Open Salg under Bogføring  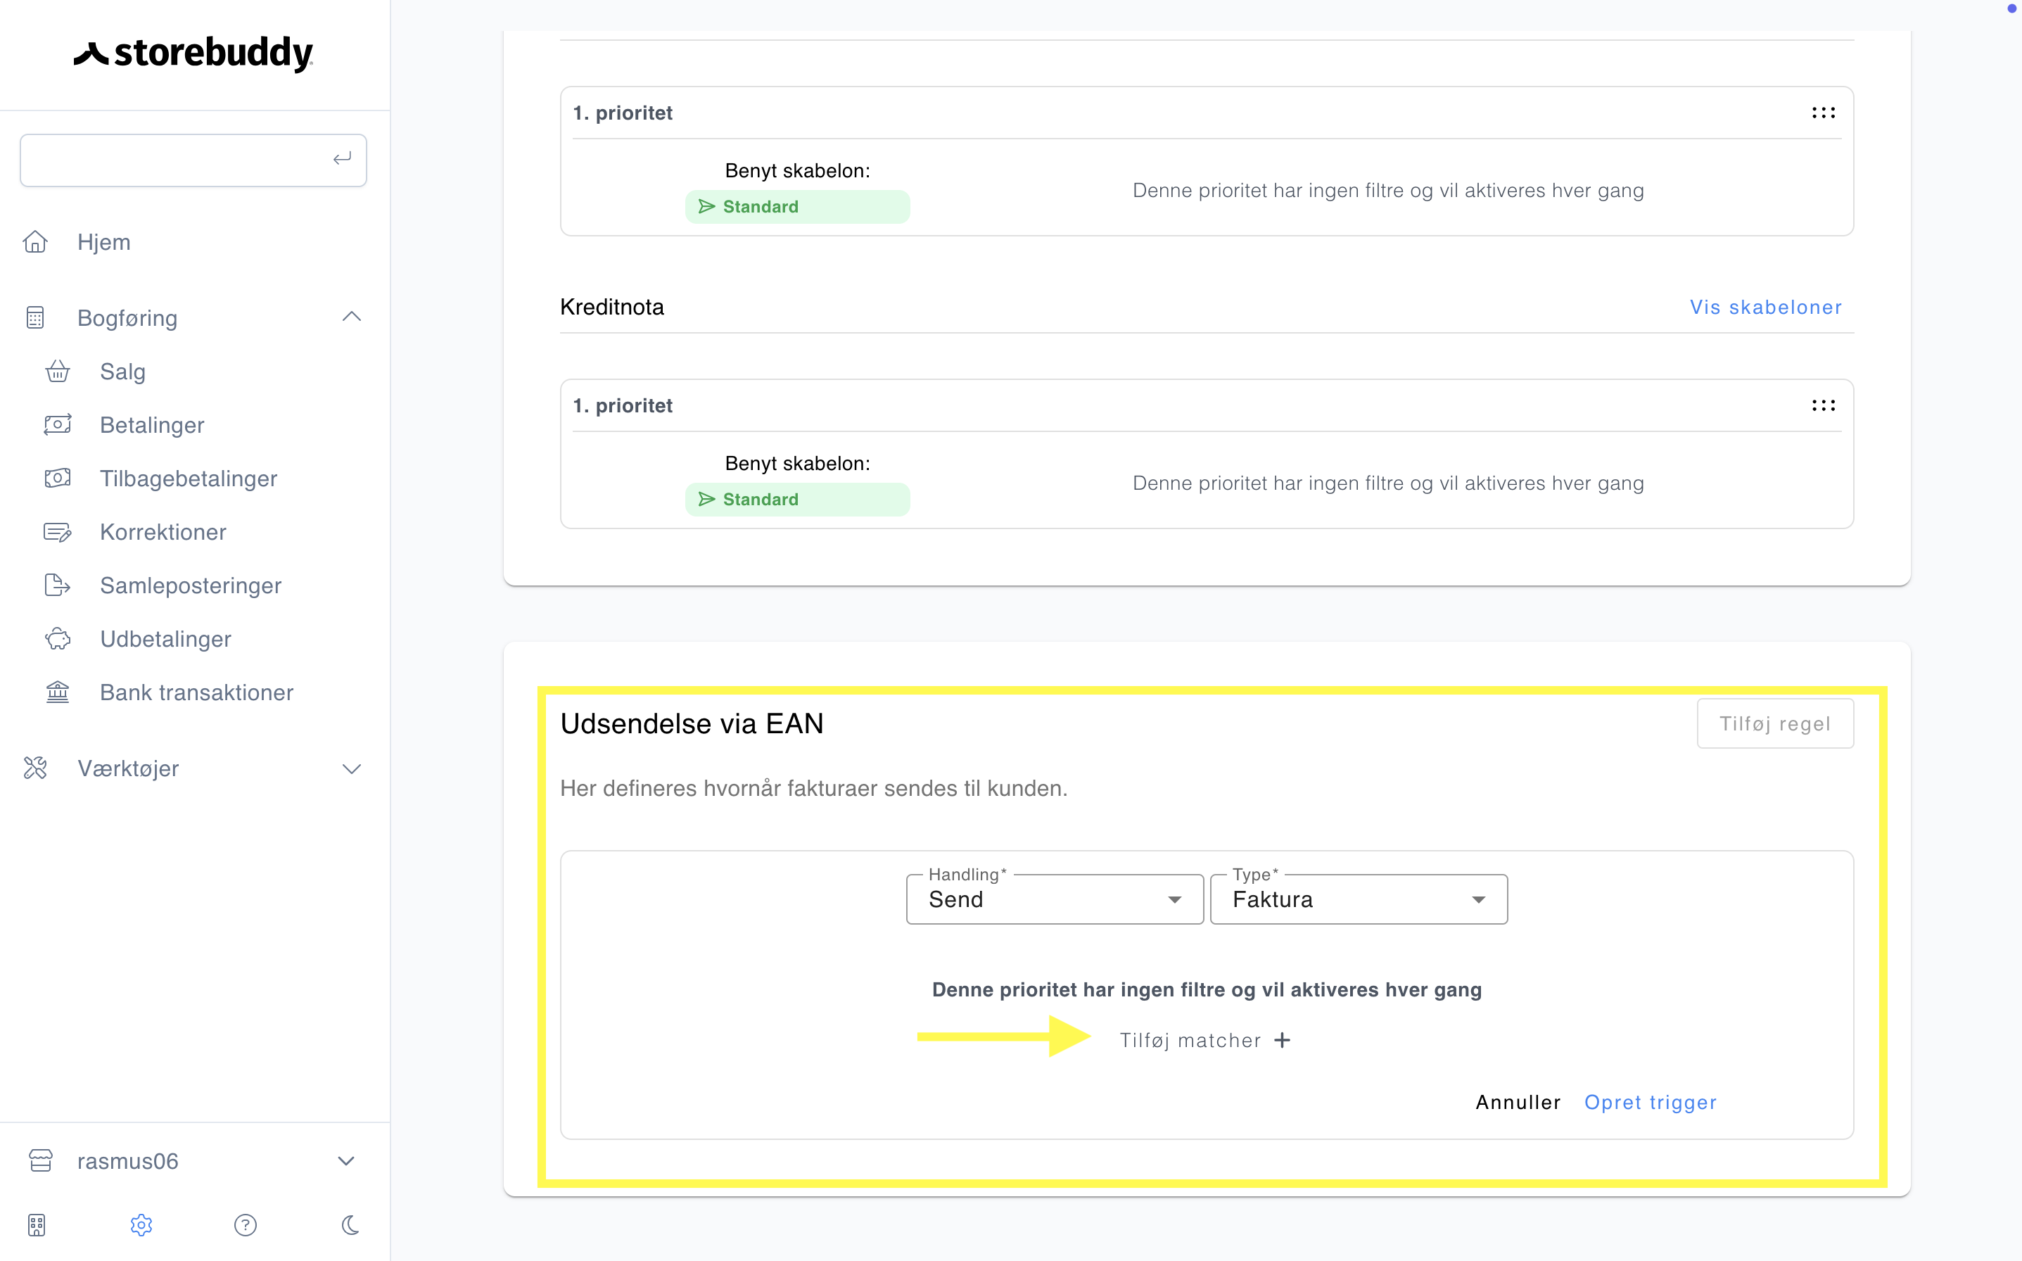122,371
